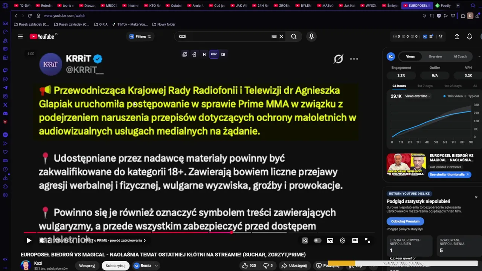Switch to the Overview tab in vidIQ
Viewport: 482px width, 271px height.
(x=435, y=56)
